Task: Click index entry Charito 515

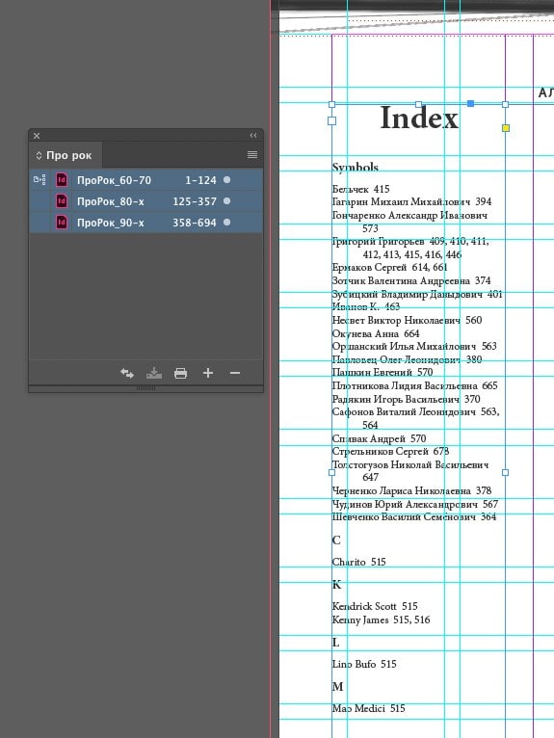Action: pyautogui.click(x=358, y=562)
